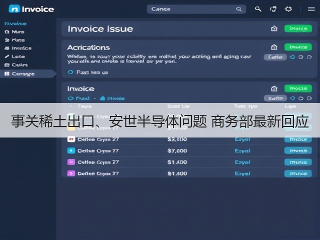Toggle blue circle icon in Acrications panel
Screen dimensions: 320x240
[x=292, y=57]
